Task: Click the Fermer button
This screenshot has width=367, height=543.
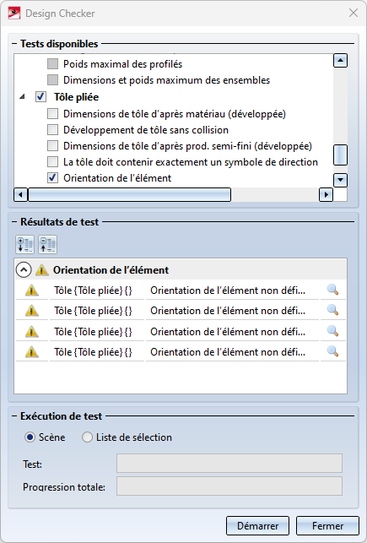Action: tap(327, 525)
